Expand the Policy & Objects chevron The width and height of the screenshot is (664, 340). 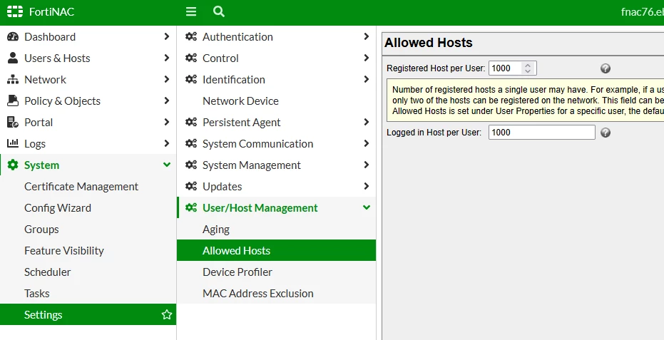point(166,101)
